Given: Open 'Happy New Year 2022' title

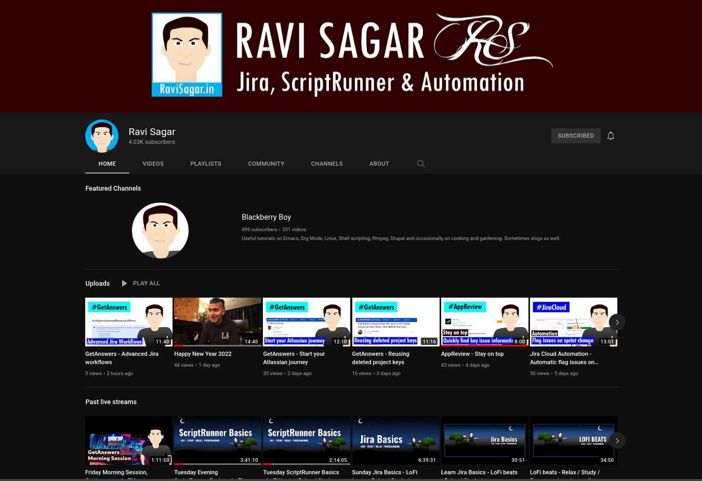Looking at the screenshot, I should (x=203, y=354).
